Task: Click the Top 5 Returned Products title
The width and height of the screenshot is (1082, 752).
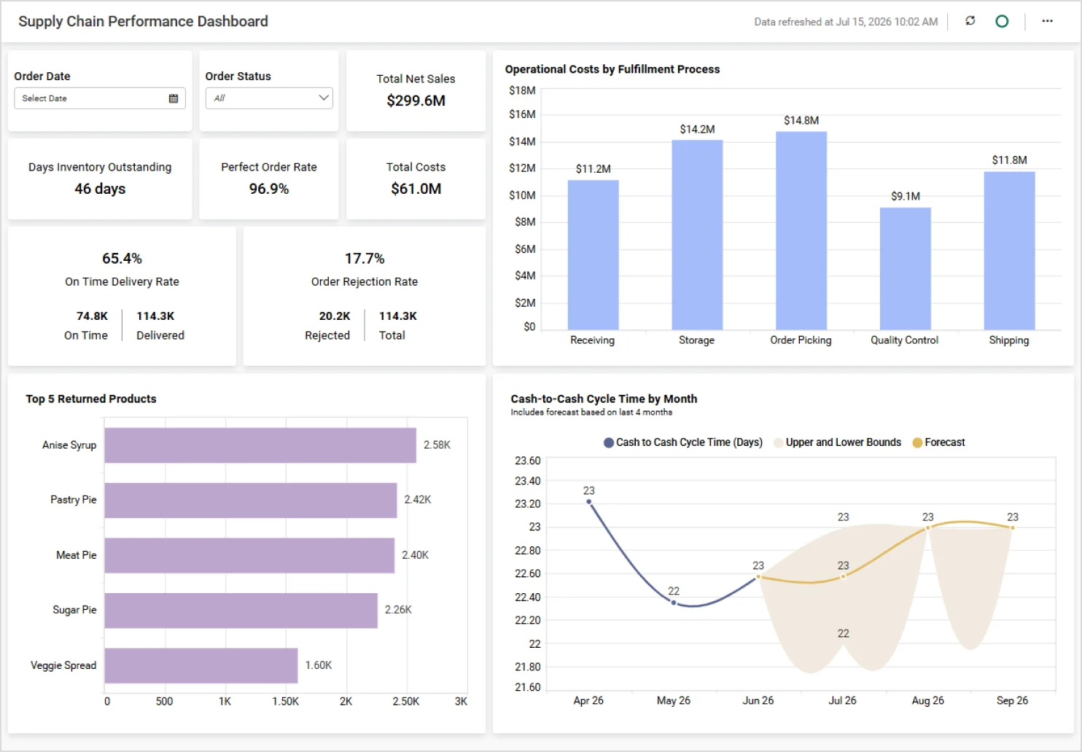Action: click(91, 399)
